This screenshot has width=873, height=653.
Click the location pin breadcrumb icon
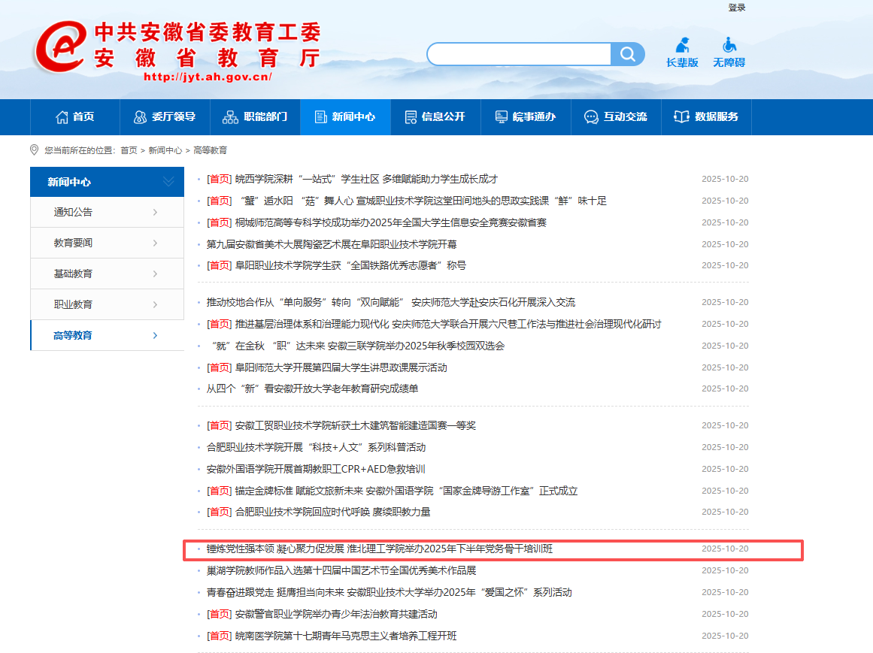(x=34, y=150)
